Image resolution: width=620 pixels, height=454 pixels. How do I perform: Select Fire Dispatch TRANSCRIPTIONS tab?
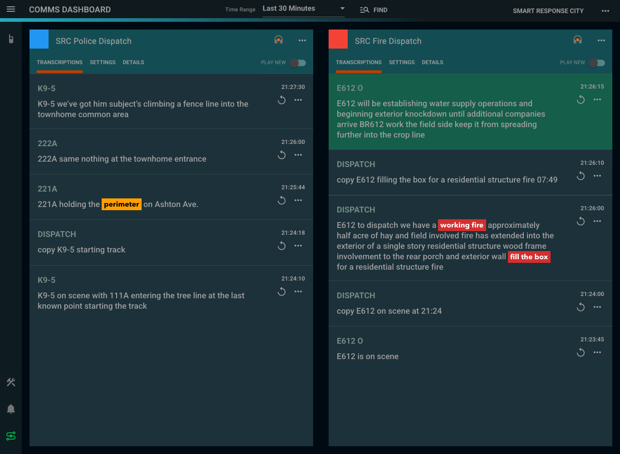coord(359,63)
